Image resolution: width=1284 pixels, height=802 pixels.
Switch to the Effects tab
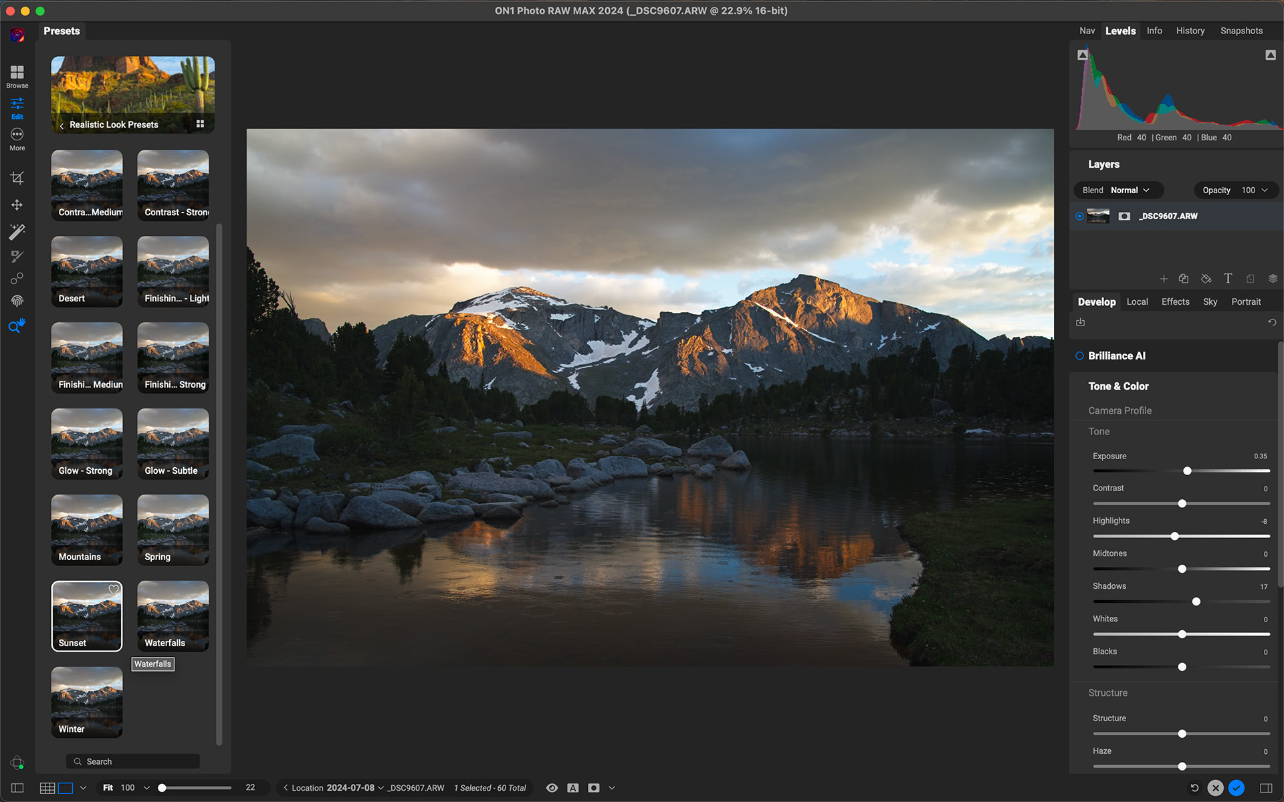(x=1175, y=301)
